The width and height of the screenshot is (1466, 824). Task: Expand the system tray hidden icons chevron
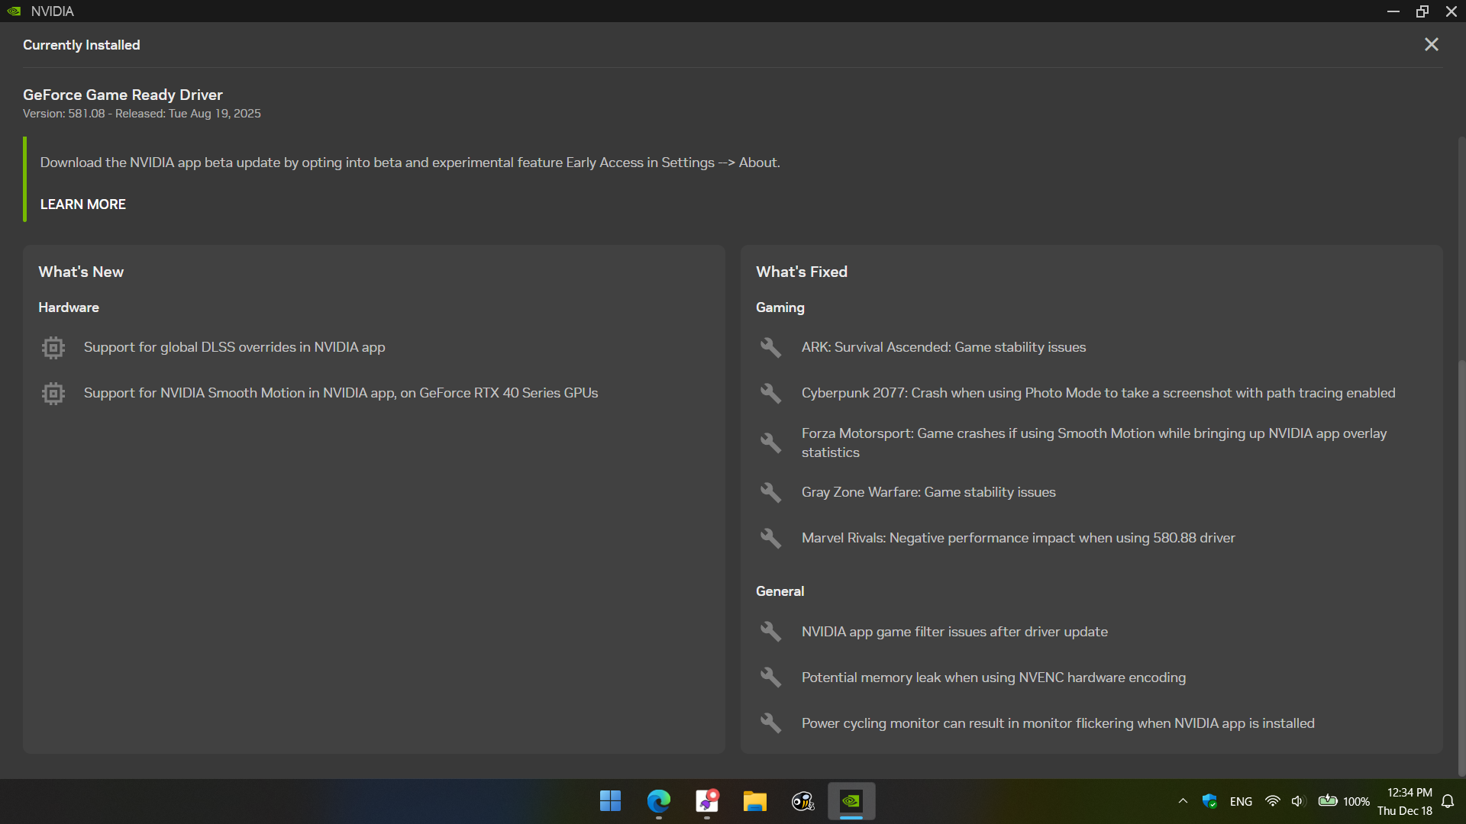[1183, 801]
